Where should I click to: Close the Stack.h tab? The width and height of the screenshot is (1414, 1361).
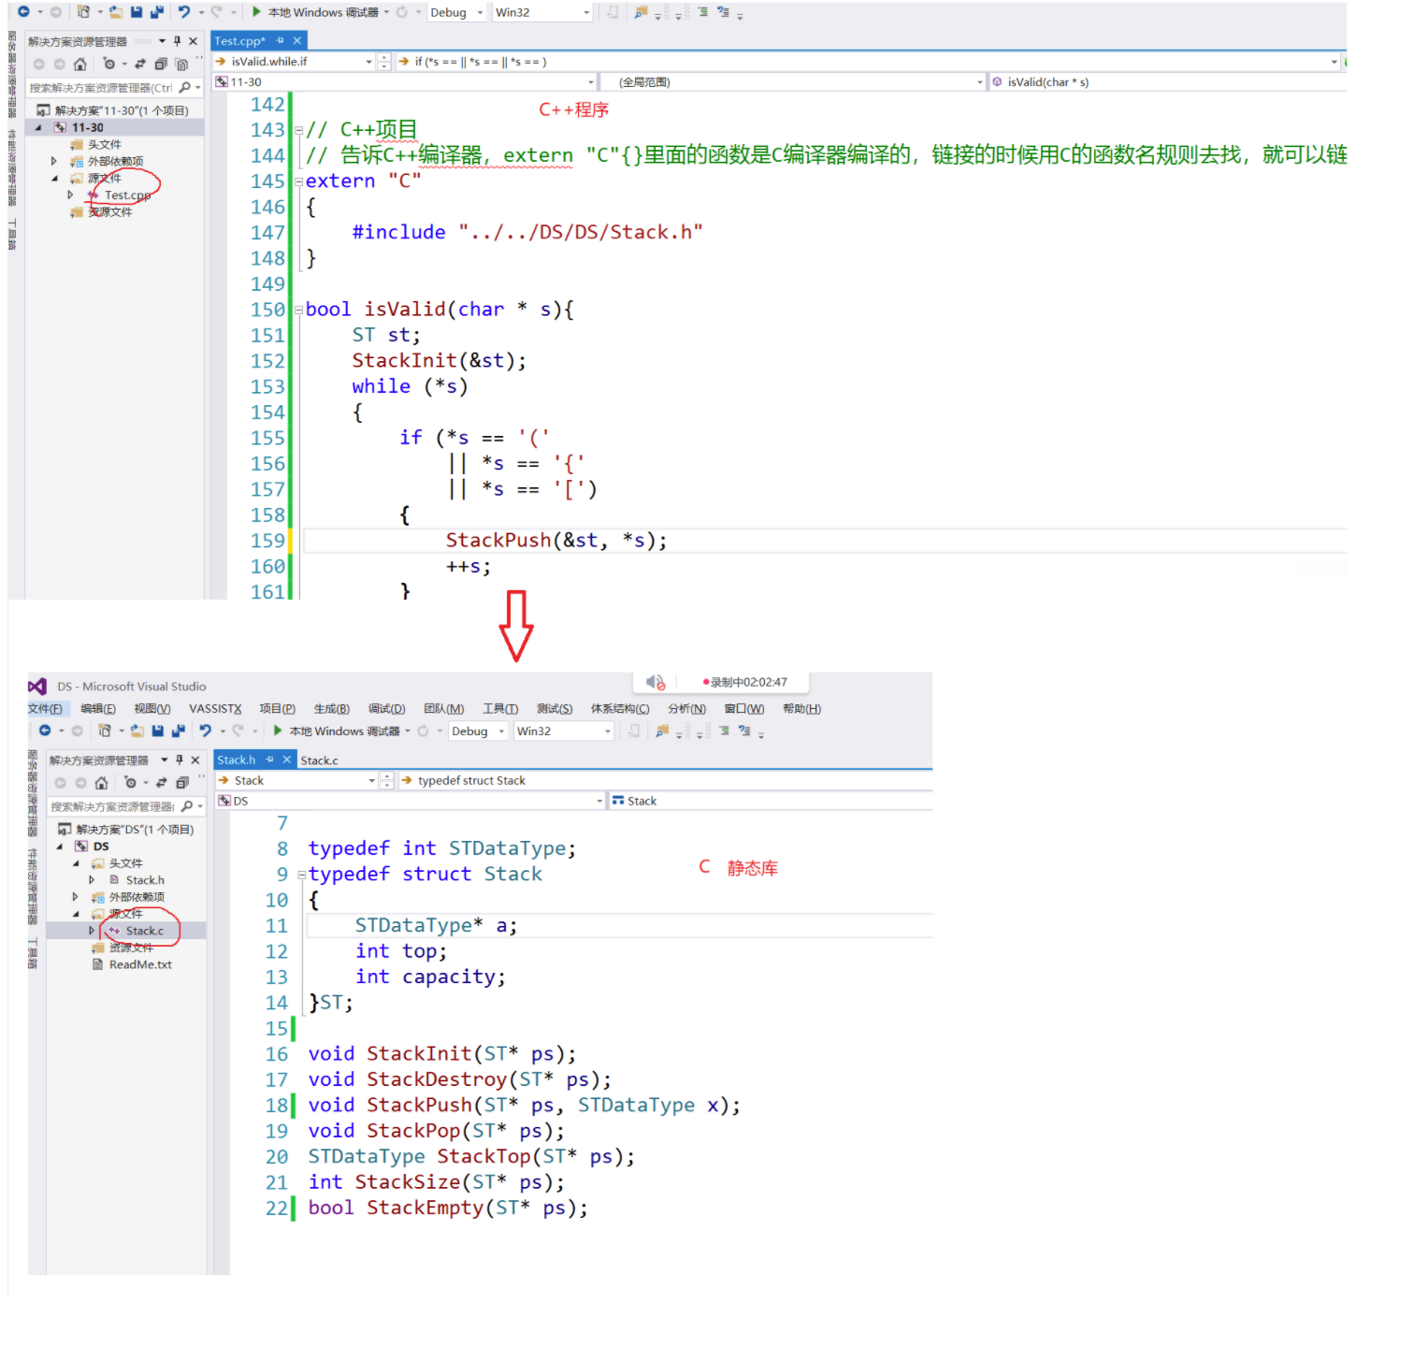pyautogui.click(x=287, y=760)
